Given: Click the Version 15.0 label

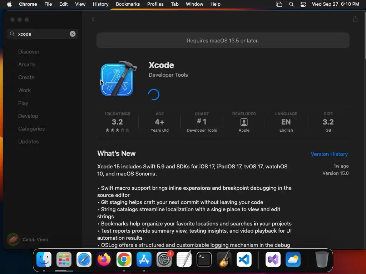Looking at the screenshot, I should pyautogui.click(x=335, y=173).
